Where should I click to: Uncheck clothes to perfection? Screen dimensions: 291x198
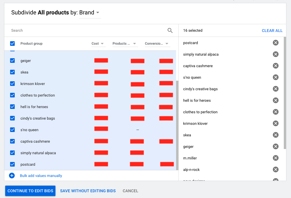(12, 95)
